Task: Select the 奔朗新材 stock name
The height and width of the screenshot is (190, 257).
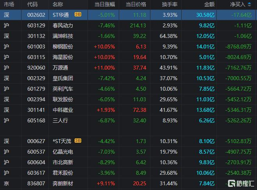Action: pyautogui.click(x=63, y=183)
